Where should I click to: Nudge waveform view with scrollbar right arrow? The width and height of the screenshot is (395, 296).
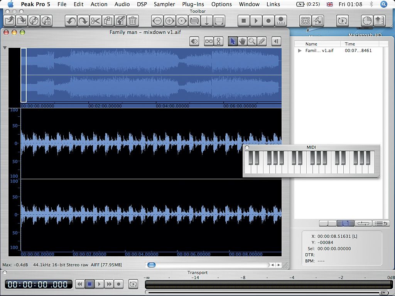point(279,265)
